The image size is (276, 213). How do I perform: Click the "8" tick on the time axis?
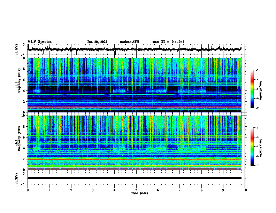tap(201, 190)
